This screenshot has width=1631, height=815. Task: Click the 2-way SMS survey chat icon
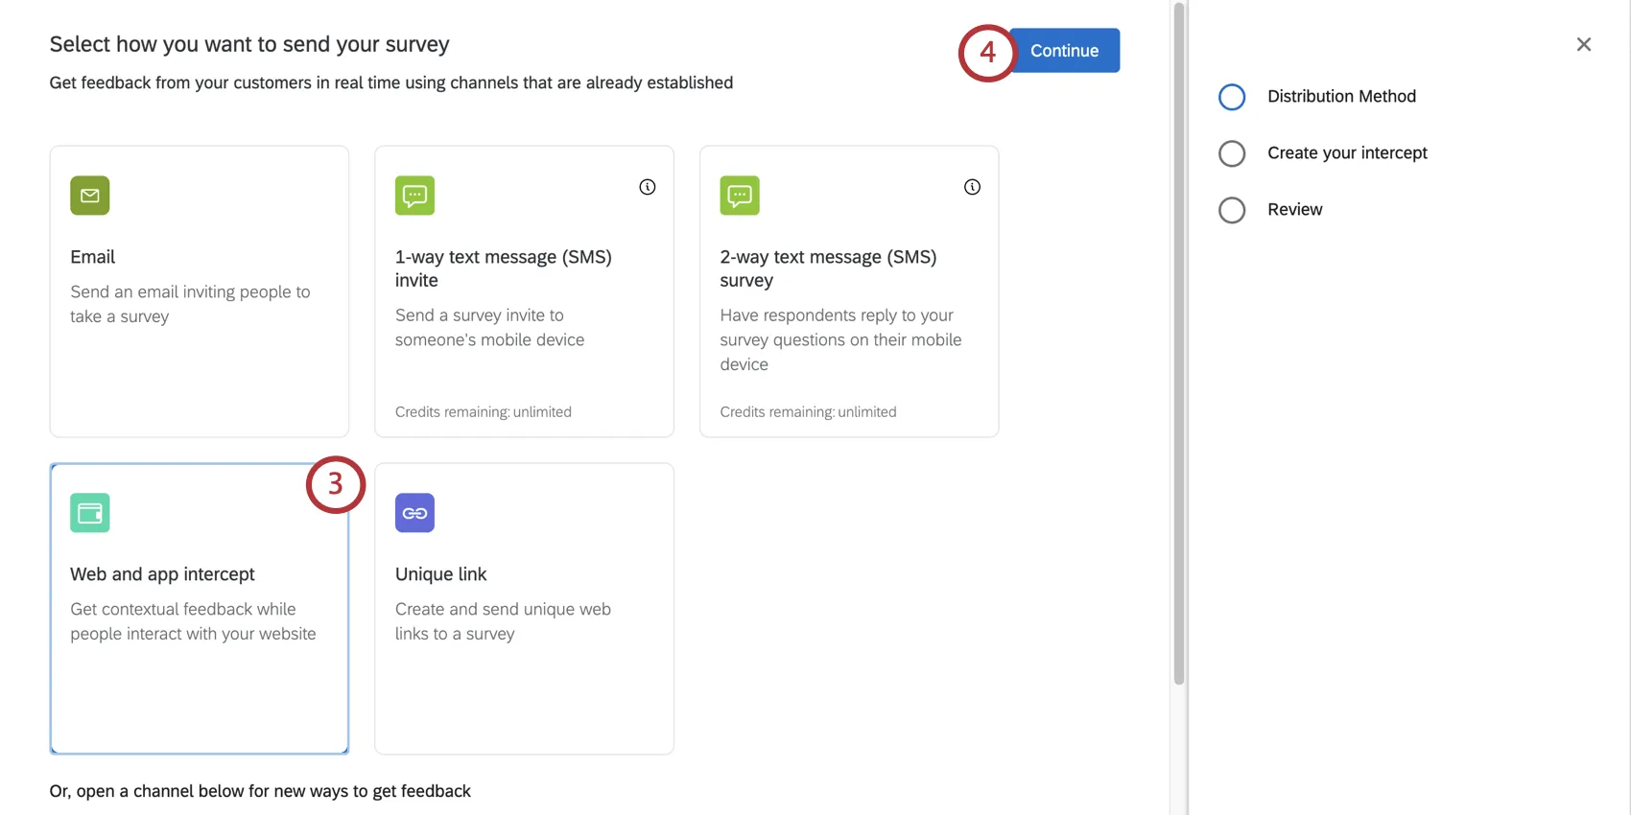click(740, 196)
